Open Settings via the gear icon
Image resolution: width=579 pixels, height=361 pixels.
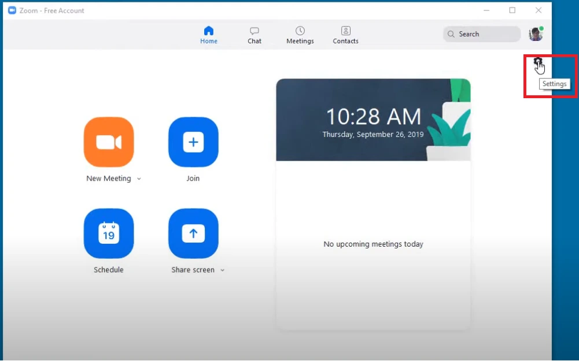pyautogui.click(x=538, y=62)
